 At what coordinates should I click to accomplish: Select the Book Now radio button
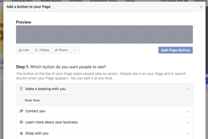[21, 100]
